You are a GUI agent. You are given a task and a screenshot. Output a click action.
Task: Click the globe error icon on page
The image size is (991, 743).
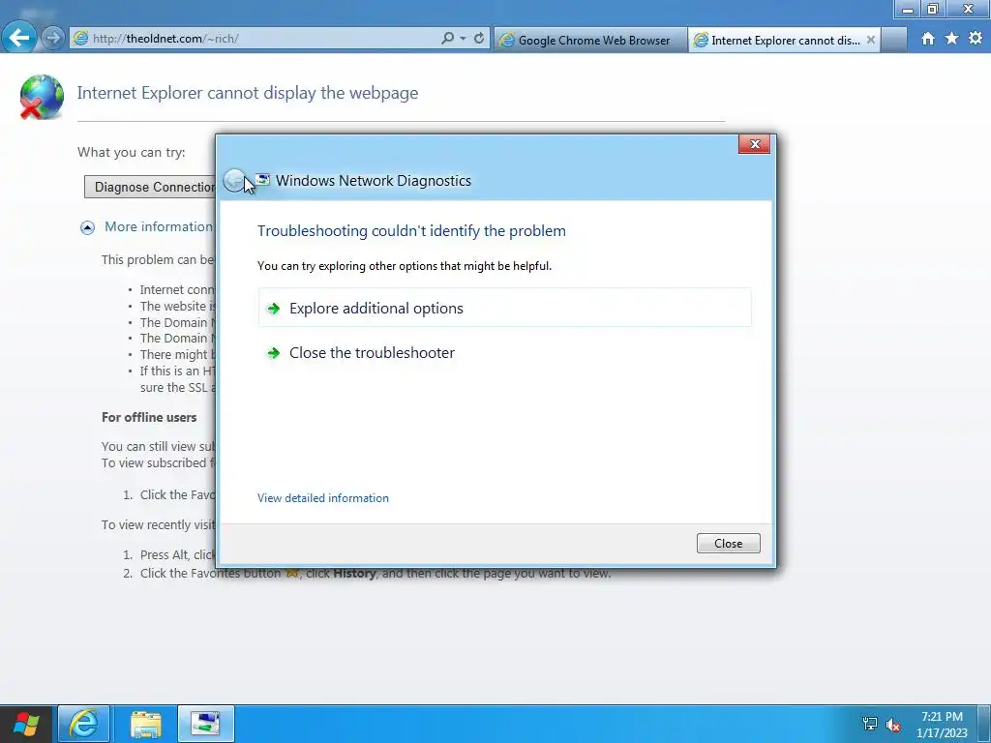[x=42, y=97]
